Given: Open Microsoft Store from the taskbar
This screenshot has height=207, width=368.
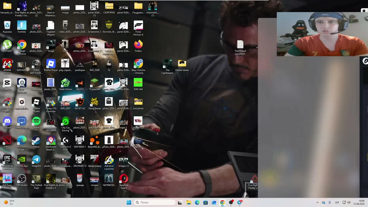Looking at the screenshot, I should pyautogui.click(x=206, y=202).
